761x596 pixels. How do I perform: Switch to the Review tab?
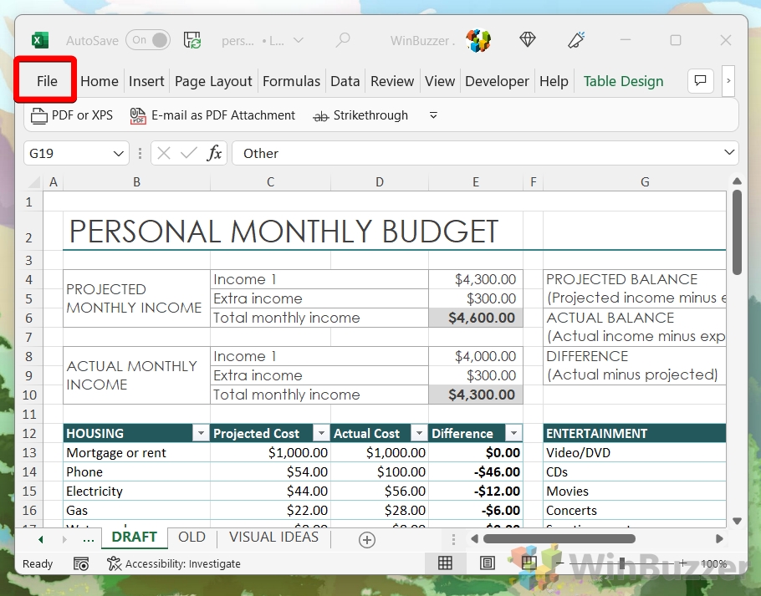coord(392,81)
